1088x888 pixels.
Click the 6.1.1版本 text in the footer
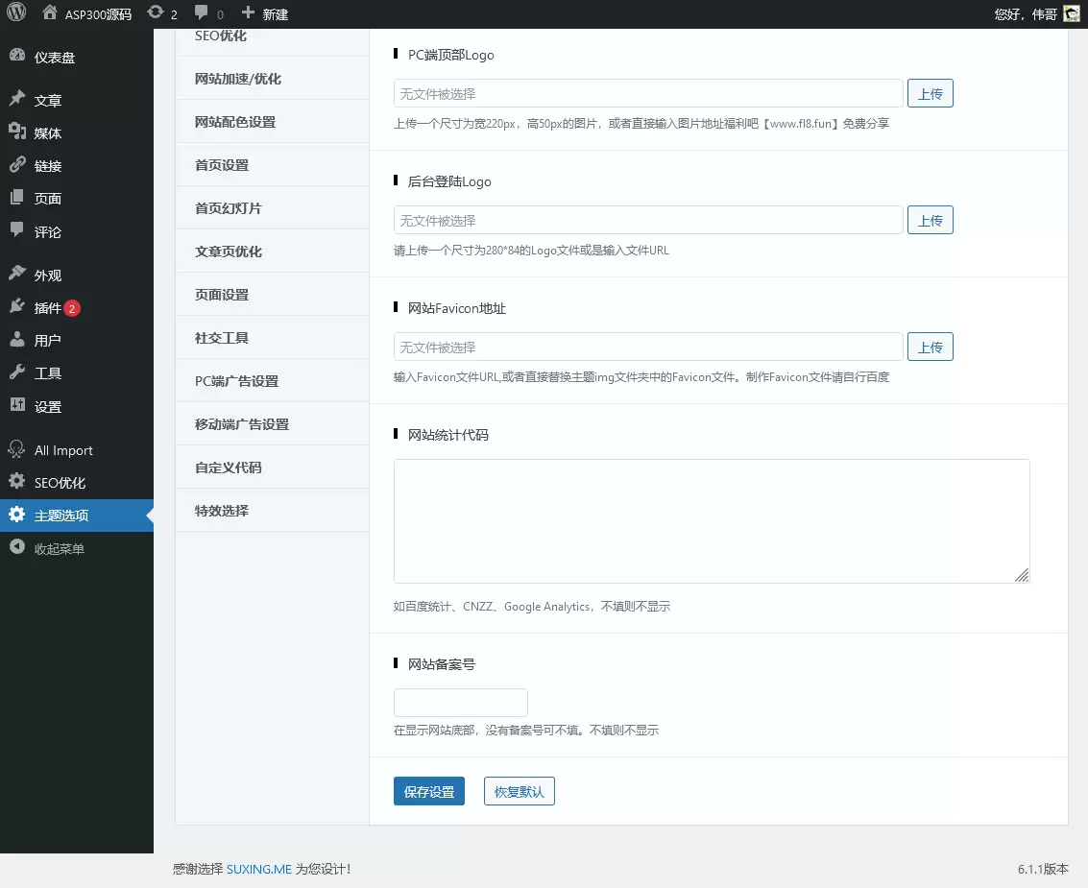click(x=1043, y=869)
